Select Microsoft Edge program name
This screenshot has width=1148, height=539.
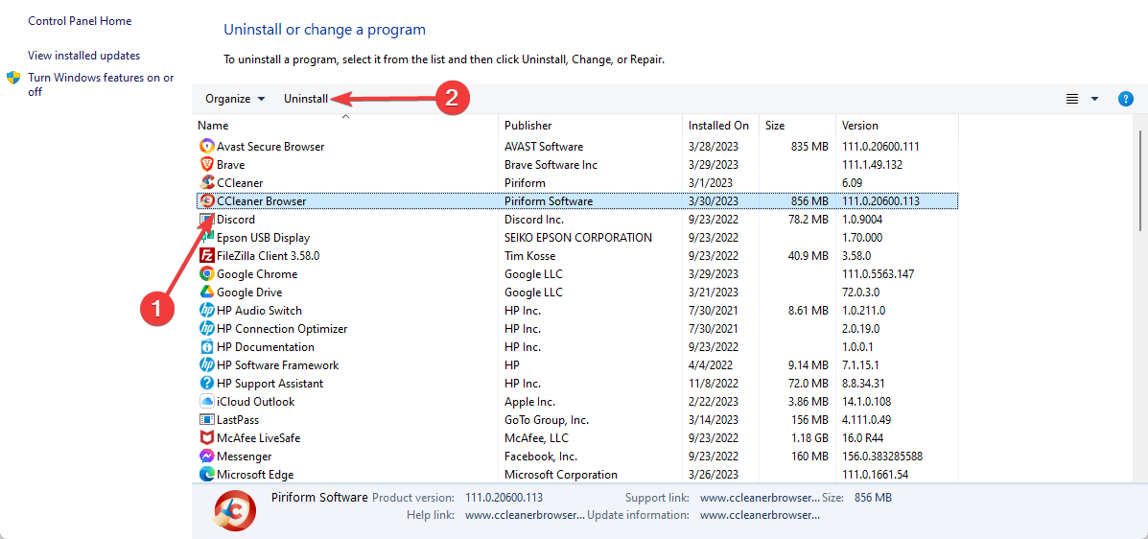[255, 475]
